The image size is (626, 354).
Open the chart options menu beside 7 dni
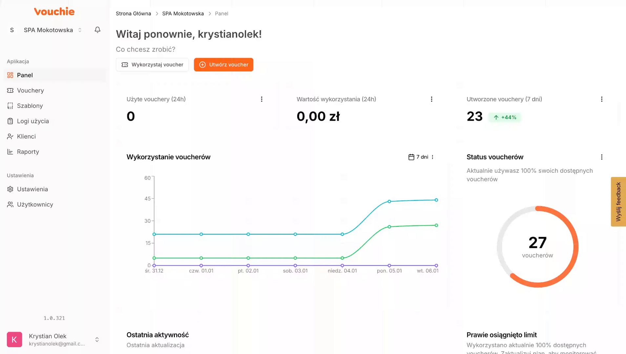pyautogui.click(x=432, y=157)
